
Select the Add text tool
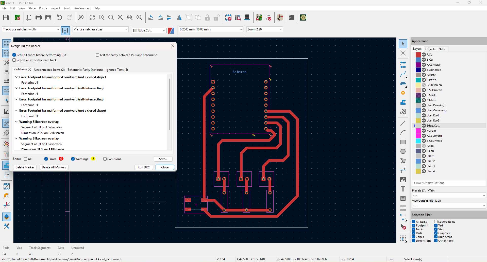[403, 189]
